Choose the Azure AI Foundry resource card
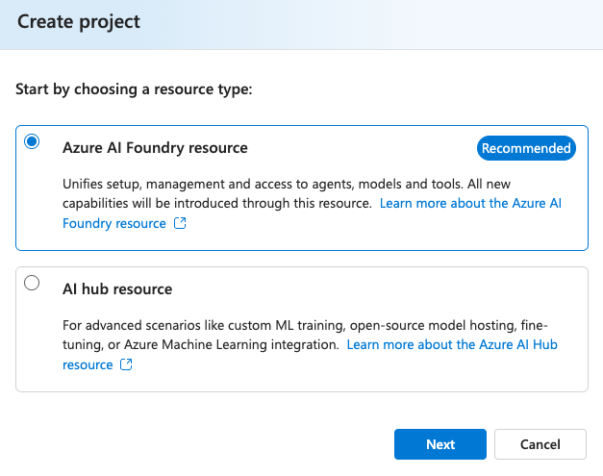 302,188
